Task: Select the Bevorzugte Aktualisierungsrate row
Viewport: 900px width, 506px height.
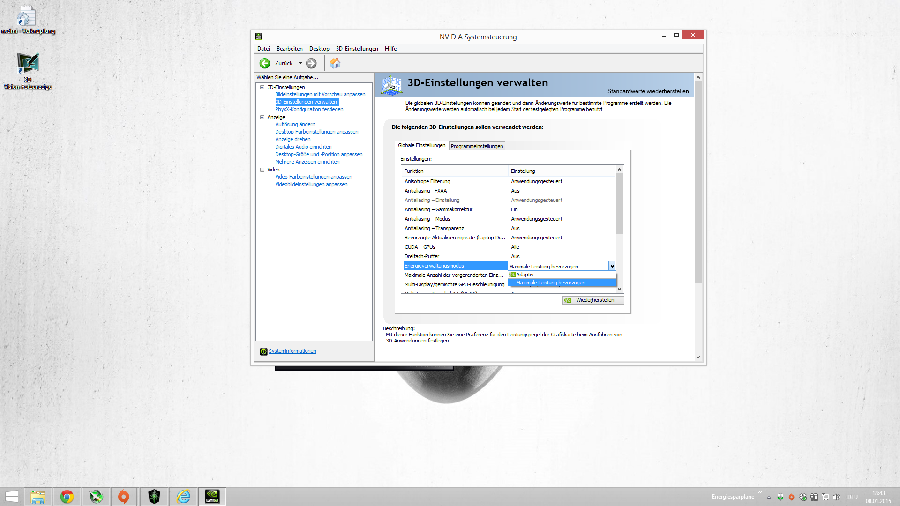Action: click(509, 238)
